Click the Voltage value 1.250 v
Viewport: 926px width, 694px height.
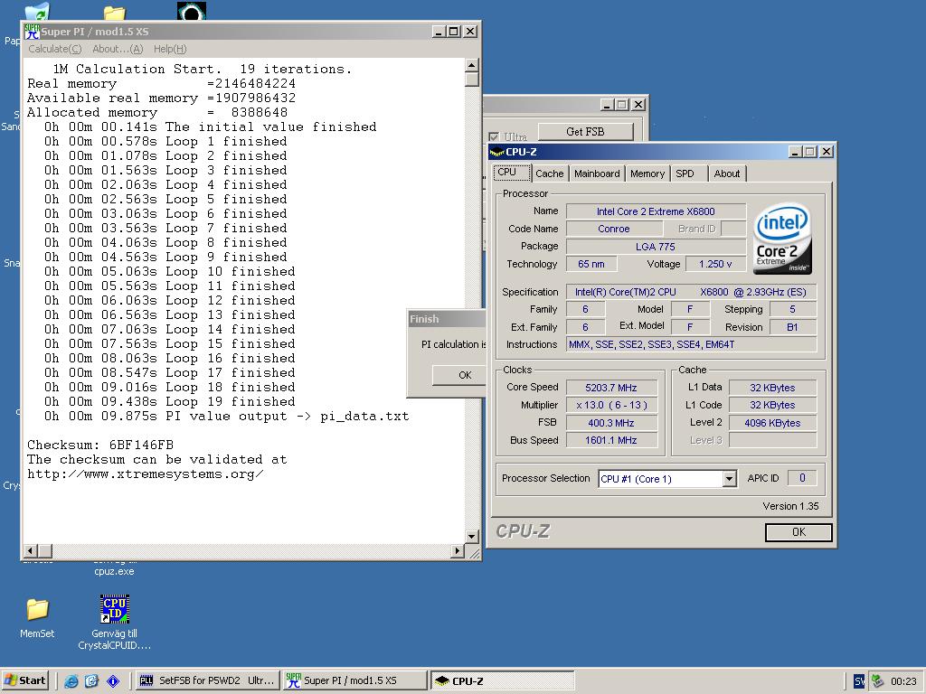716,264
